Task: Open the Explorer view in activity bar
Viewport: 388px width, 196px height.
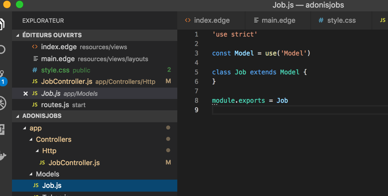Action: point(2,24)
